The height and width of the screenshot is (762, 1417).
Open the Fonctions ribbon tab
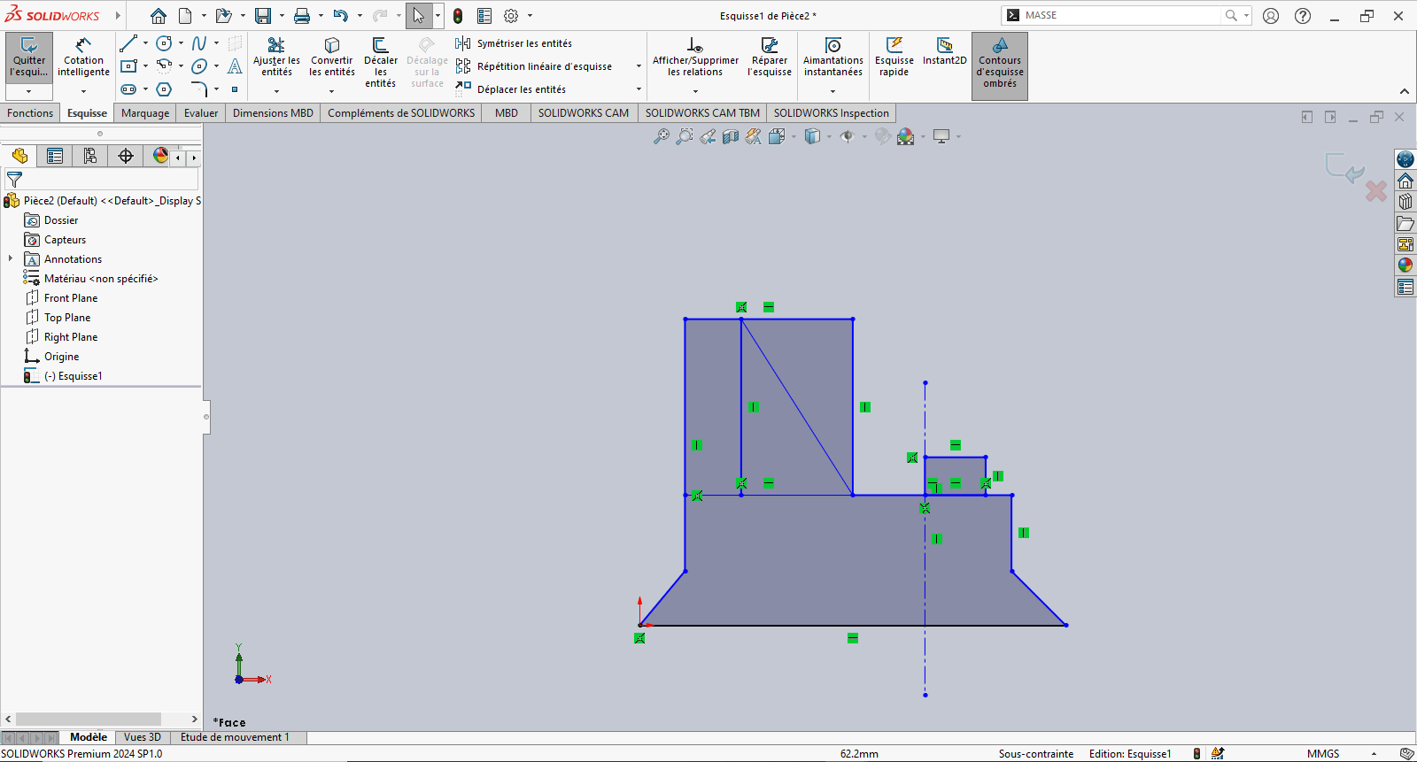pyautogui.click(x=30, y=113)
